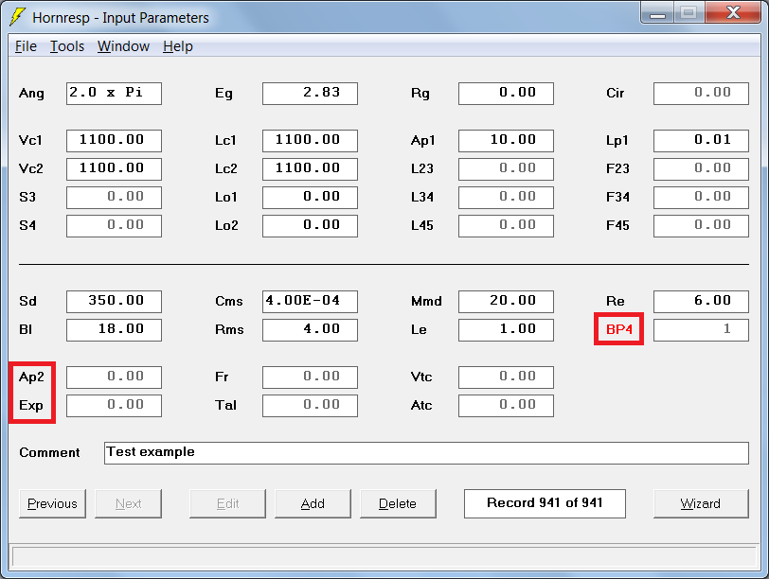
Task: Select the Re input field
Action: click(702, 302)
